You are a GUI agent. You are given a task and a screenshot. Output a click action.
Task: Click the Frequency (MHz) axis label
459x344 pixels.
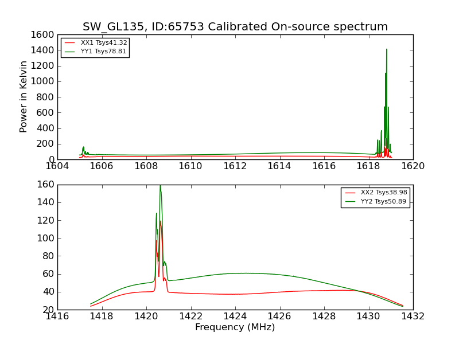click(x=235, y=327)
